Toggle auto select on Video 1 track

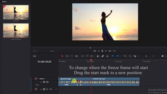coord(44,82)
